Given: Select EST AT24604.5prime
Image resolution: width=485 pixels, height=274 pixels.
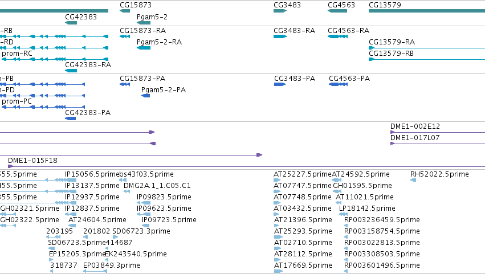Looking at the screenshot, I should point(97,220).
